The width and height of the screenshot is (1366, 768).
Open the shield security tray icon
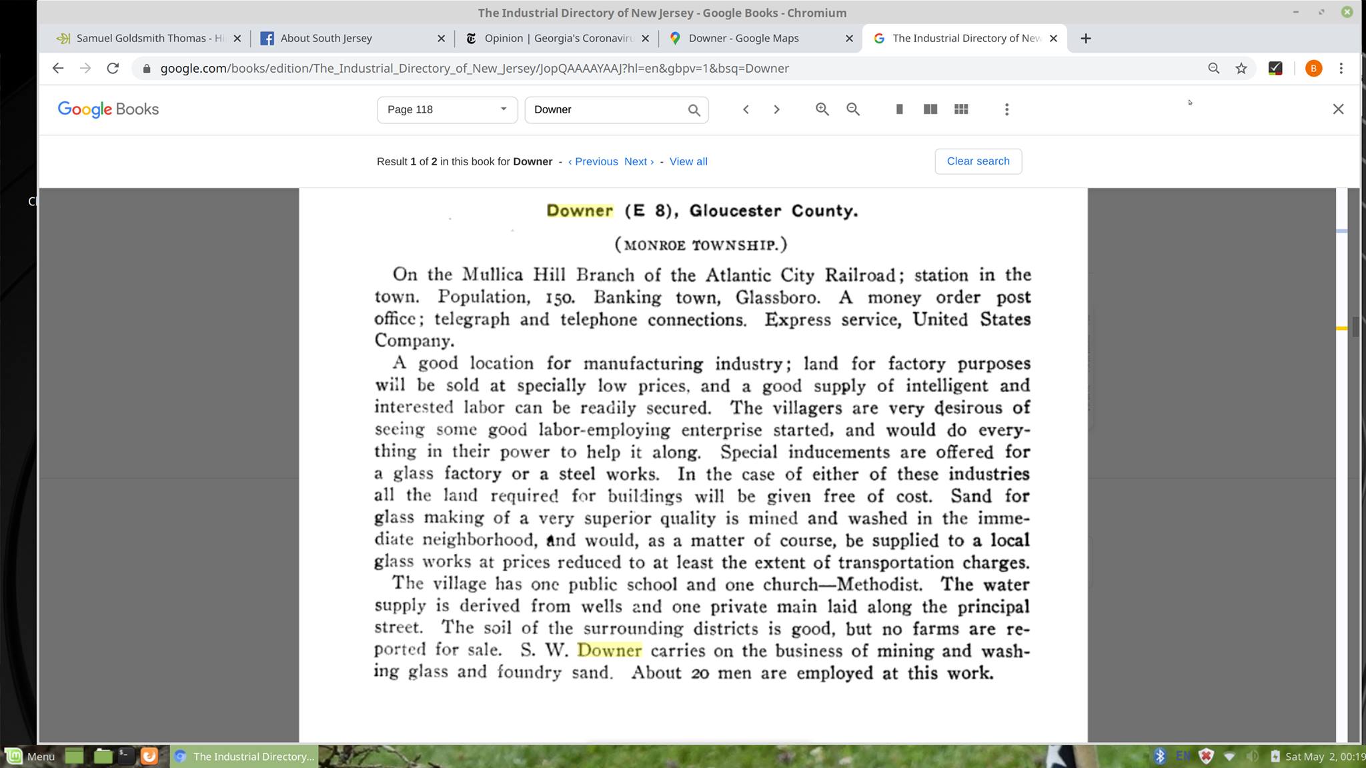point(1206,756)
